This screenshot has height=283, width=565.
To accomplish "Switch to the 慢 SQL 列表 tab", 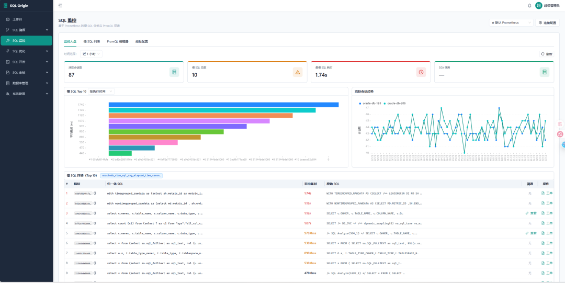I will click(92, 41).
